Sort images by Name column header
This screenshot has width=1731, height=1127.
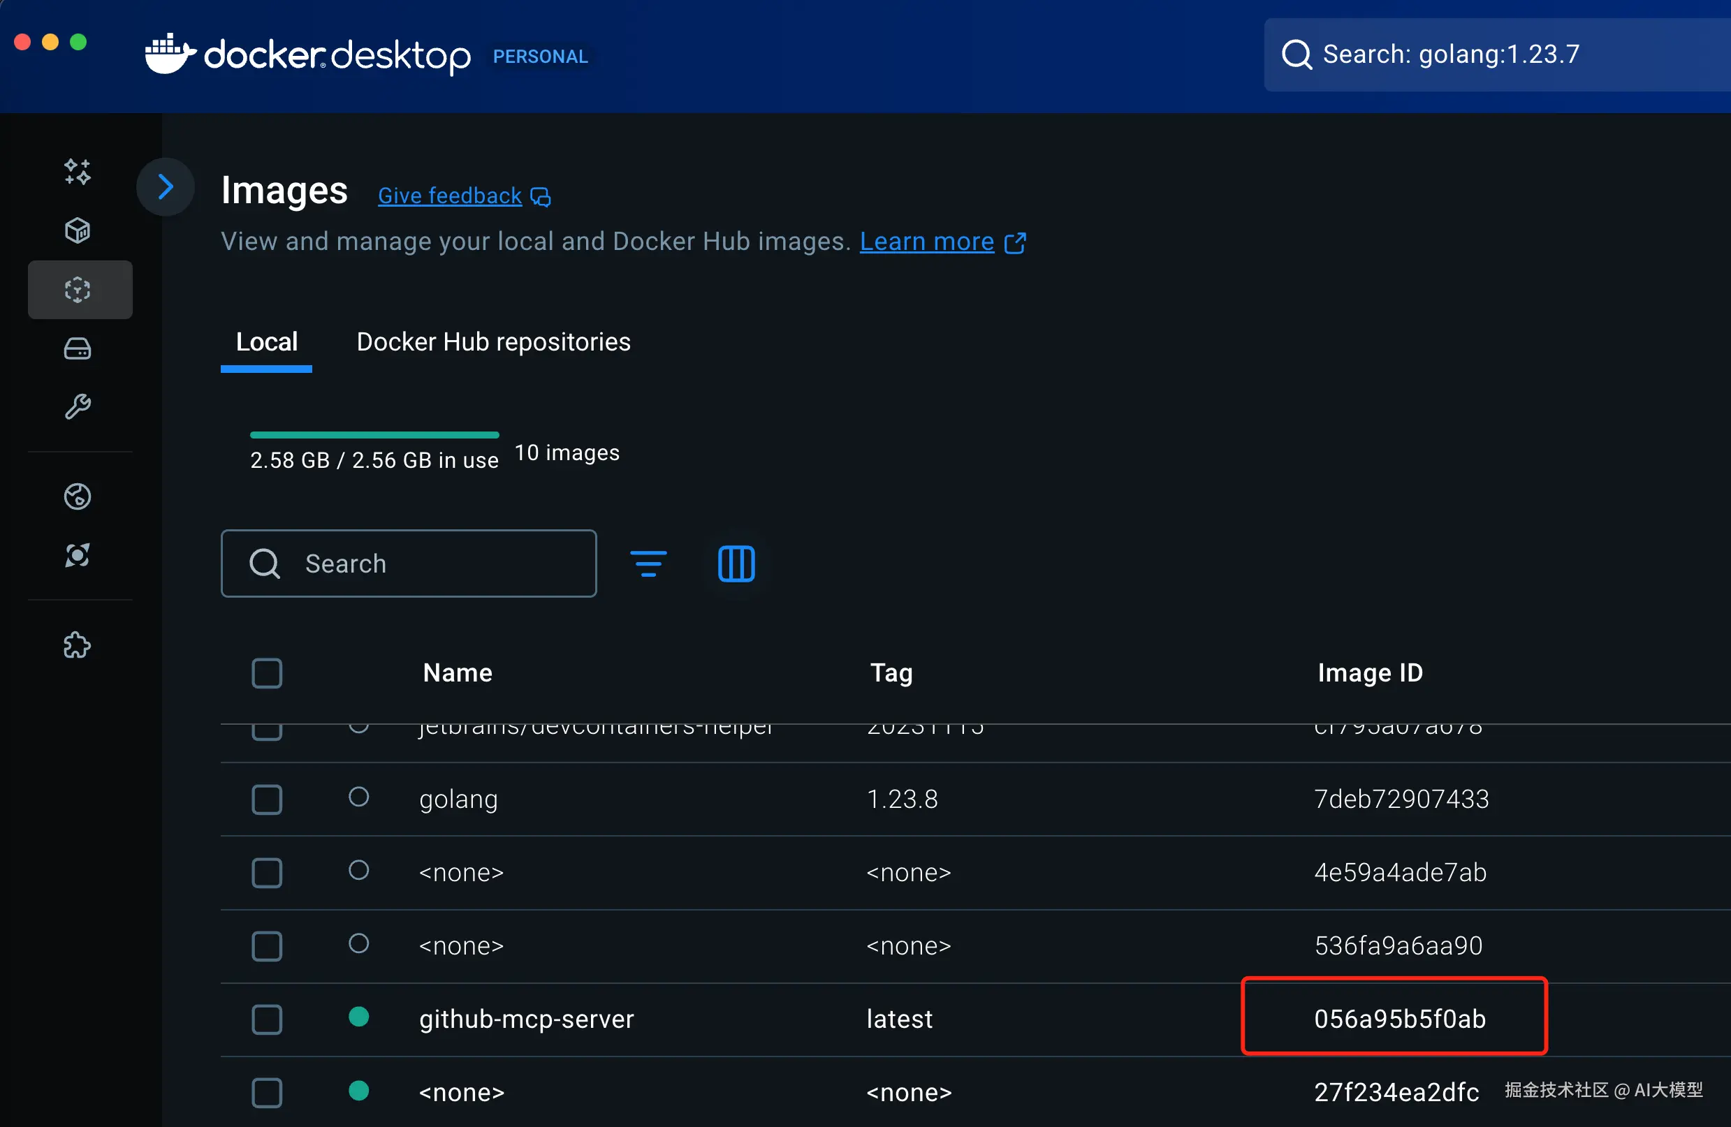pyautogui.click(x=458, y=672)
